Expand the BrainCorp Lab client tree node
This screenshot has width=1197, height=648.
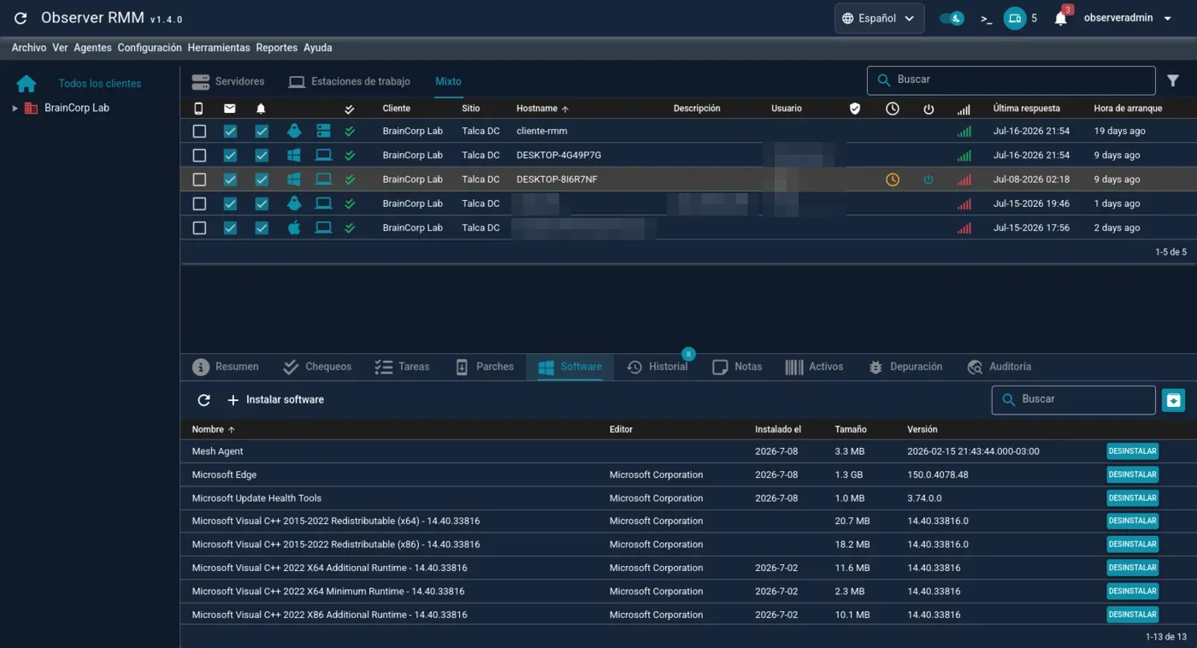pos(15,109)
